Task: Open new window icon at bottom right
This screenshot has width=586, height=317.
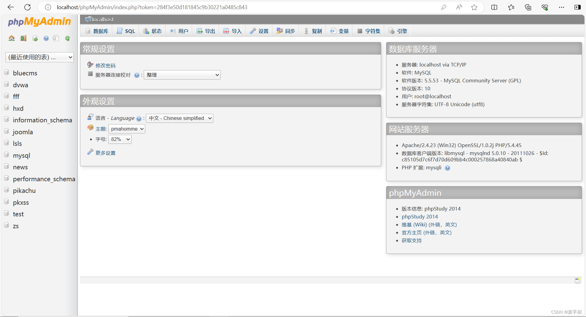Action: coord(577,280)
